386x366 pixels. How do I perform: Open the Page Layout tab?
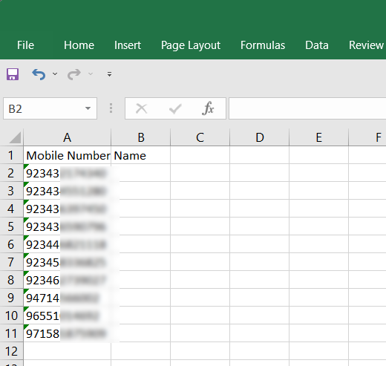point(191,45)
